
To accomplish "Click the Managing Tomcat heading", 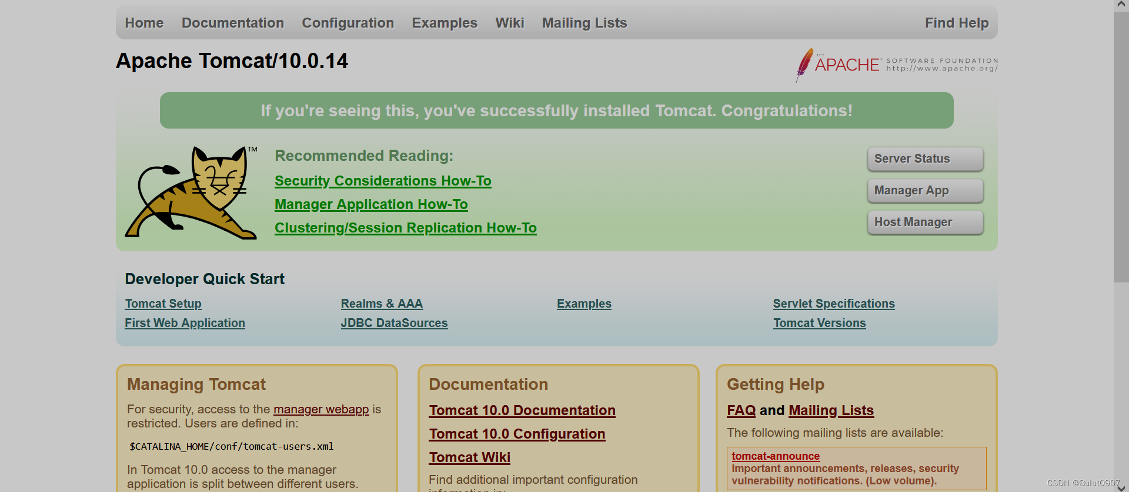I will (x=196, y=385).
